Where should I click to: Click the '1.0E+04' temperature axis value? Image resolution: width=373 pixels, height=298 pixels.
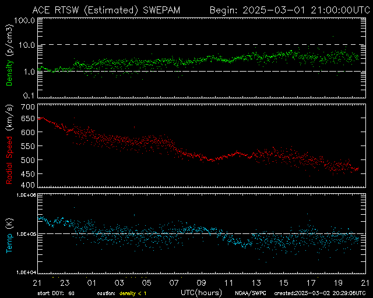click(x=26, y=272)
